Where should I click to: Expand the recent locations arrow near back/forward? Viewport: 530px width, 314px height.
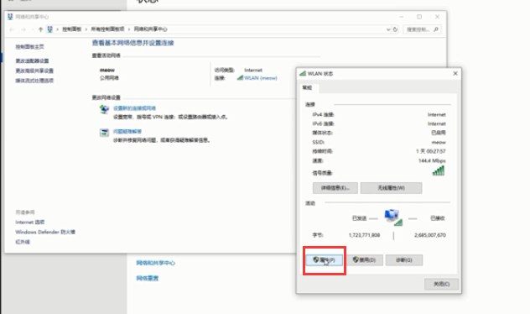[x=33, y=29]
